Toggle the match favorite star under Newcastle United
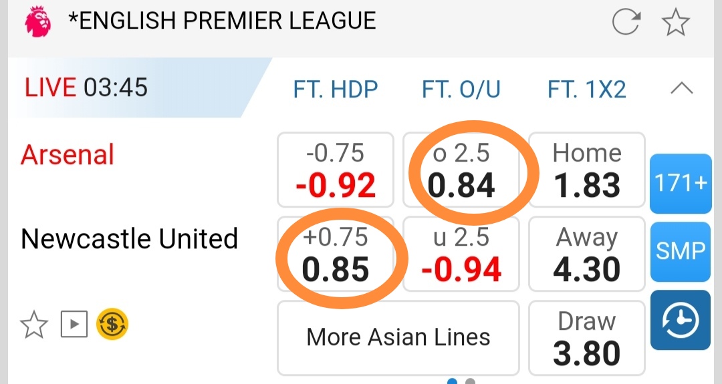This screenshot has height=384, width=722. point(34,325)
